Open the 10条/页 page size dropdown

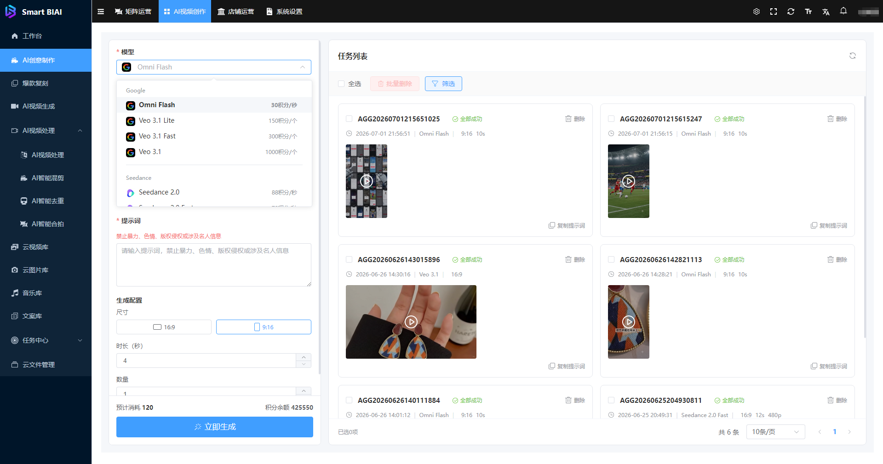[x=775, y=432]
